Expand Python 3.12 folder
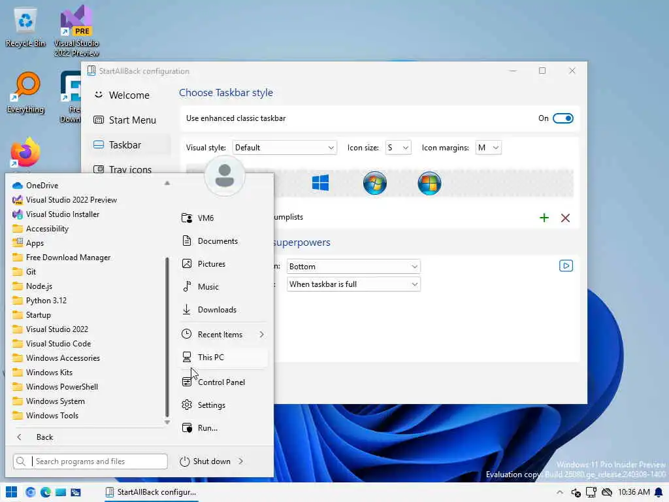The height and width of the screenshot is (502, 669). coord(40,301)
